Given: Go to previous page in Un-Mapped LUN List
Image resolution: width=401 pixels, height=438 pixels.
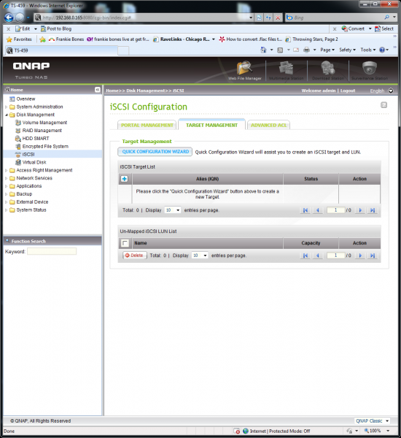Looking at the screenshot, I should coord(318,255).
